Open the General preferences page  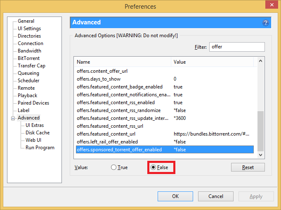click(x=26, y=21)
